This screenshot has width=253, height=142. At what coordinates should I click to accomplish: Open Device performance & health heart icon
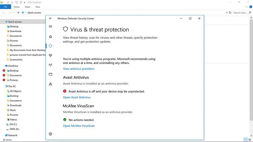coord(51,55)
